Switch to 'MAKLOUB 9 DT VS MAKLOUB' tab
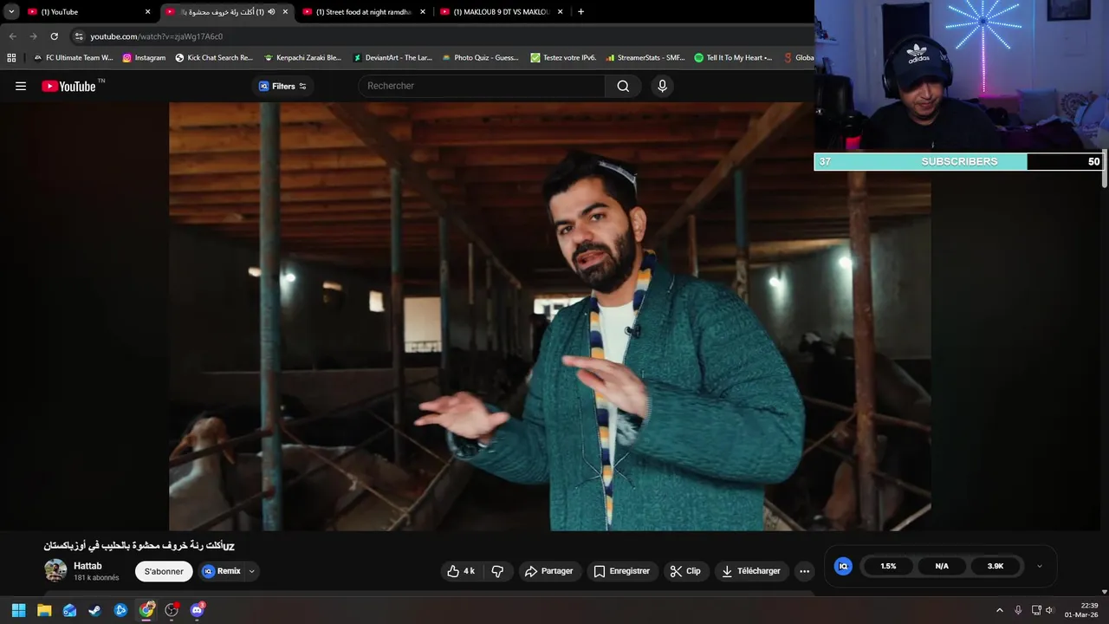 (501, 12)
